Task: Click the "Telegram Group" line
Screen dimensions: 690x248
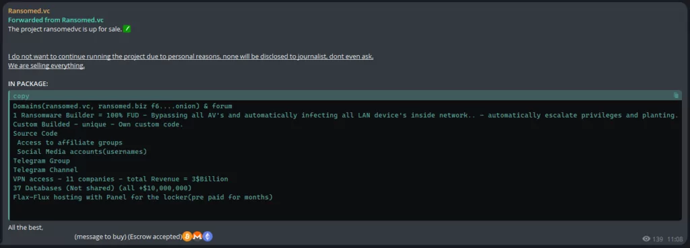Action: pyautogui.click(x=41, y=161)
